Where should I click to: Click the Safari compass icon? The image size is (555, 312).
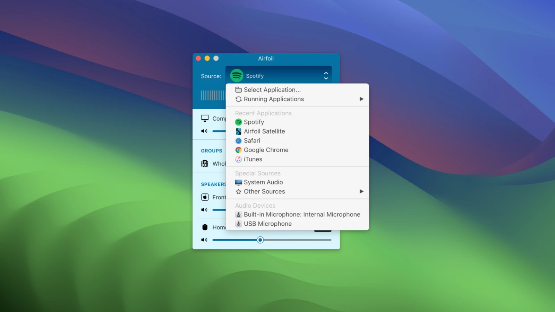[x=238, y=141]
